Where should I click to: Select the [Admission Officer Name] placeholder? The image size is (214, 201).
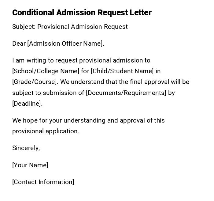coord(65,44)
